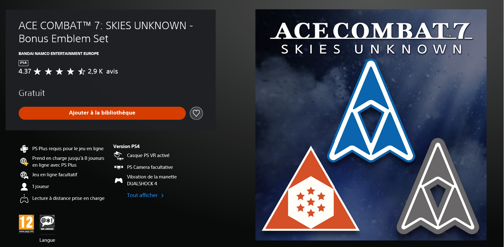
Task: Click the PS Plus online play icon
Action: tap(24, 149)
